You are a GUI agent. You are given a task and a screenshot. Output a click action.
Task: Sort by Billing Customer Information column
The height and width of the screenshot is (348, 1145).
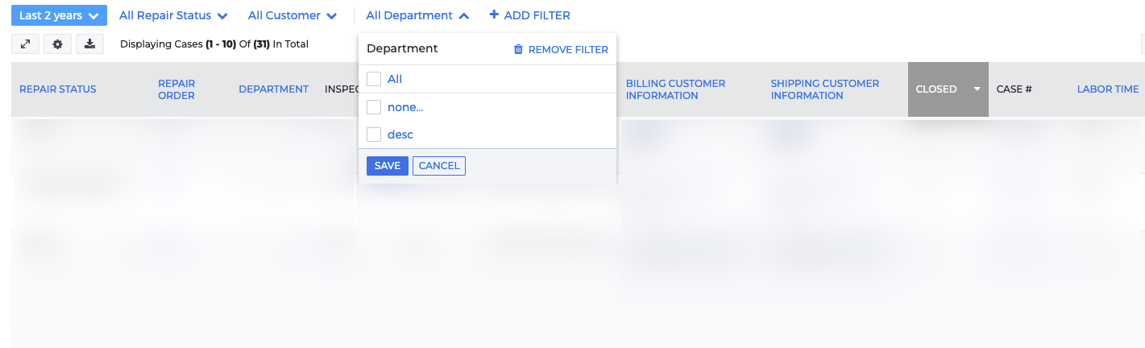pyautogui.click(x=675, y=89)
